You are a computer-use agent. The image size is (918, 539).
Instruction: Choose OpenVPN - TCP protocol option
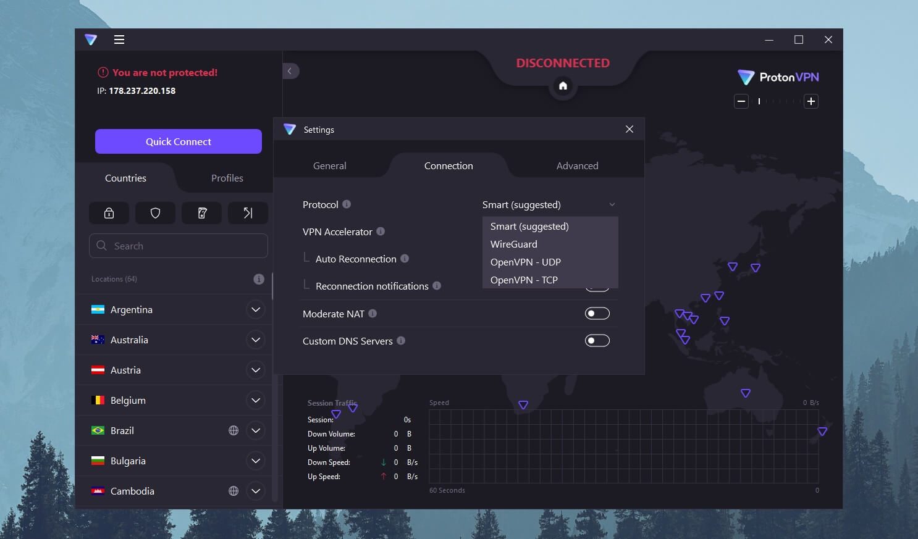tap(550, 280)
